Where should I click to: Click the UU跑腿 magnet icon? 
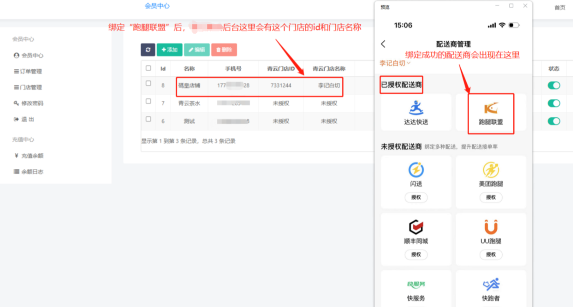pos(491,227)
